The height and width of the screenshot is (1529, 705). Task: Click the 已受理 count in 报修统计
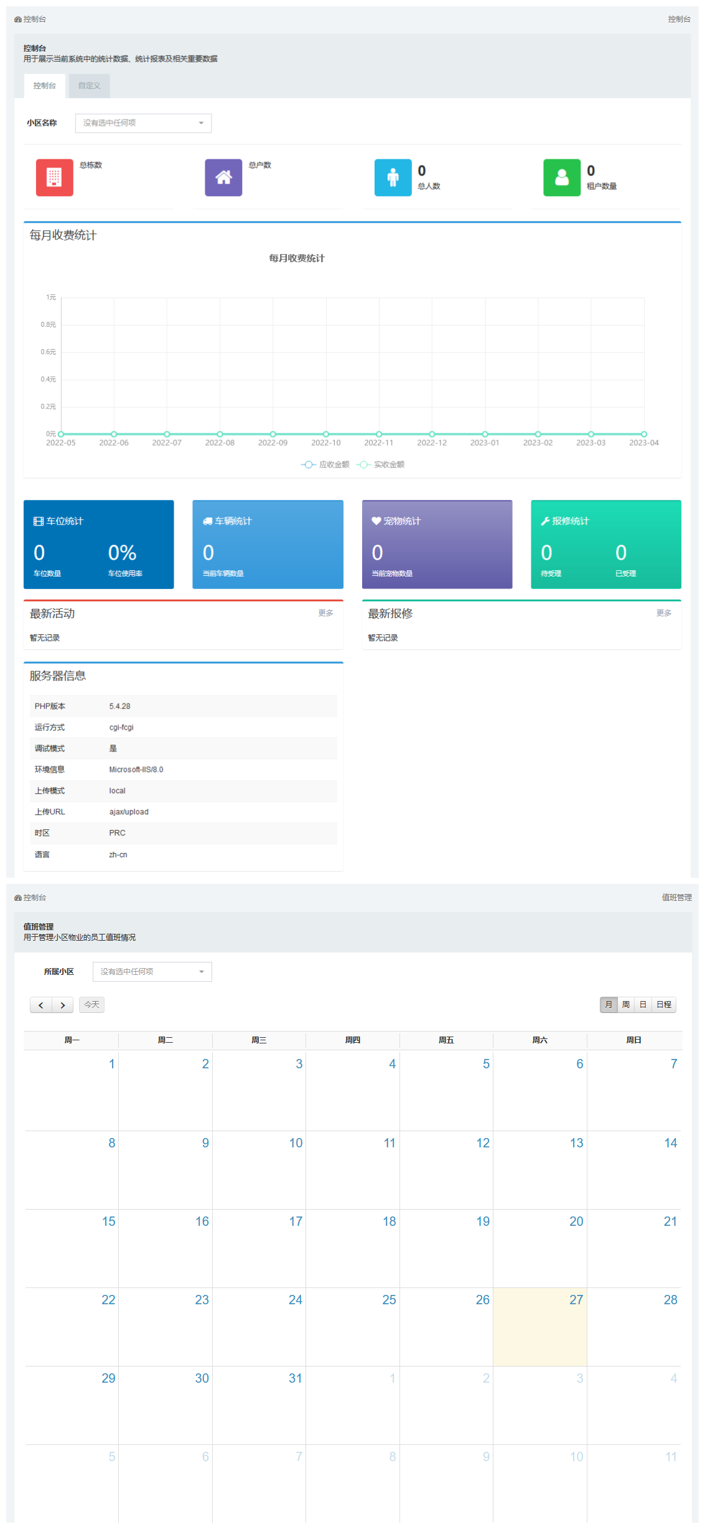(x=621, y=553)
